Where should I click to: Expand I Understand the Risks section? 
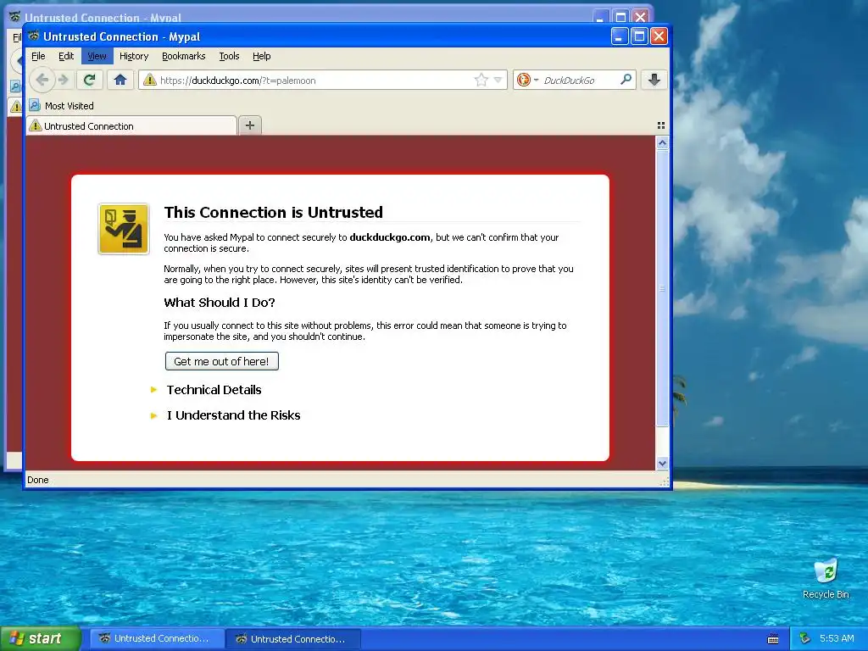click(x=234, y=415)
